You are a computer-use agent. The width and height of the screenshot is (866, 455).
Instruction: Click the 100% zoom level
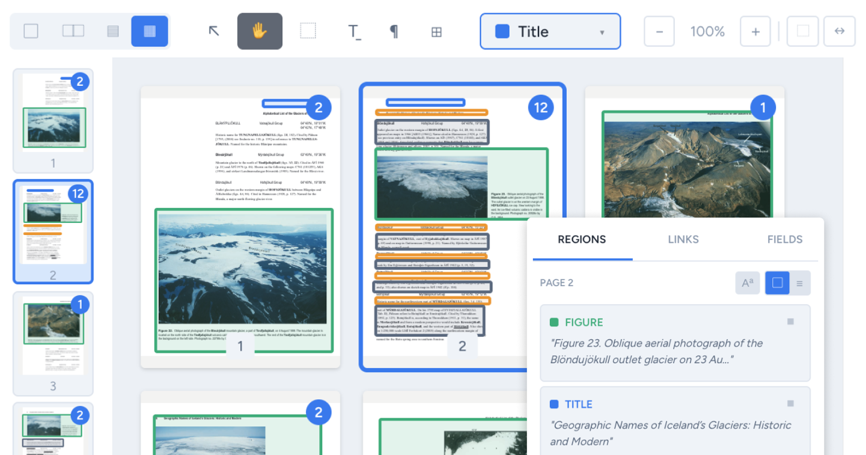pos(707,31)
